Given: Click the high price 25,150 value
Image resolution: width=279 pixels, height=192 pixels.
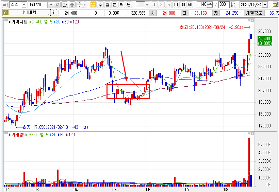Looking at the screenshot, I should (200, 13).
